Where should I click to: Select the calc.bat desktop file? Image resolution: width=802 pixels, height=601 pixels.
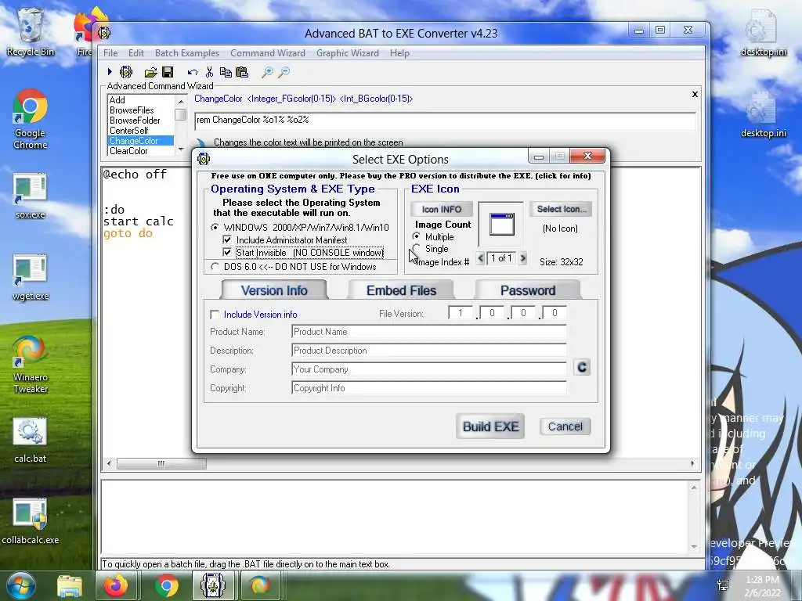pos(31,441)
